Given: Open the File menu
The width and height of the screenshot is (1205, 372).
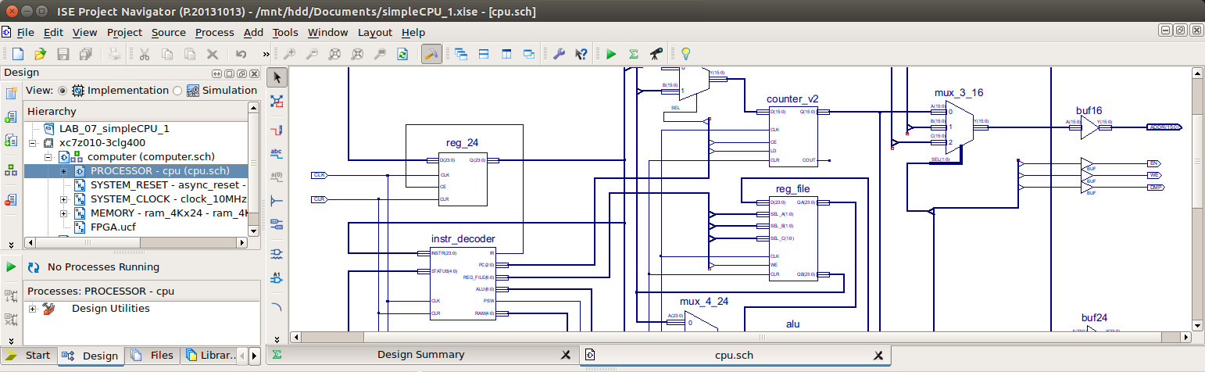Looking at the screenshot, I should click(x=25, y=32).
